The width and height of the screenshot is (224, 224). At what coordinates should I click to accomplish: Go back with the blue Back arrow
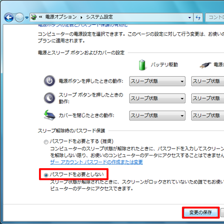(x=9, y=17)
